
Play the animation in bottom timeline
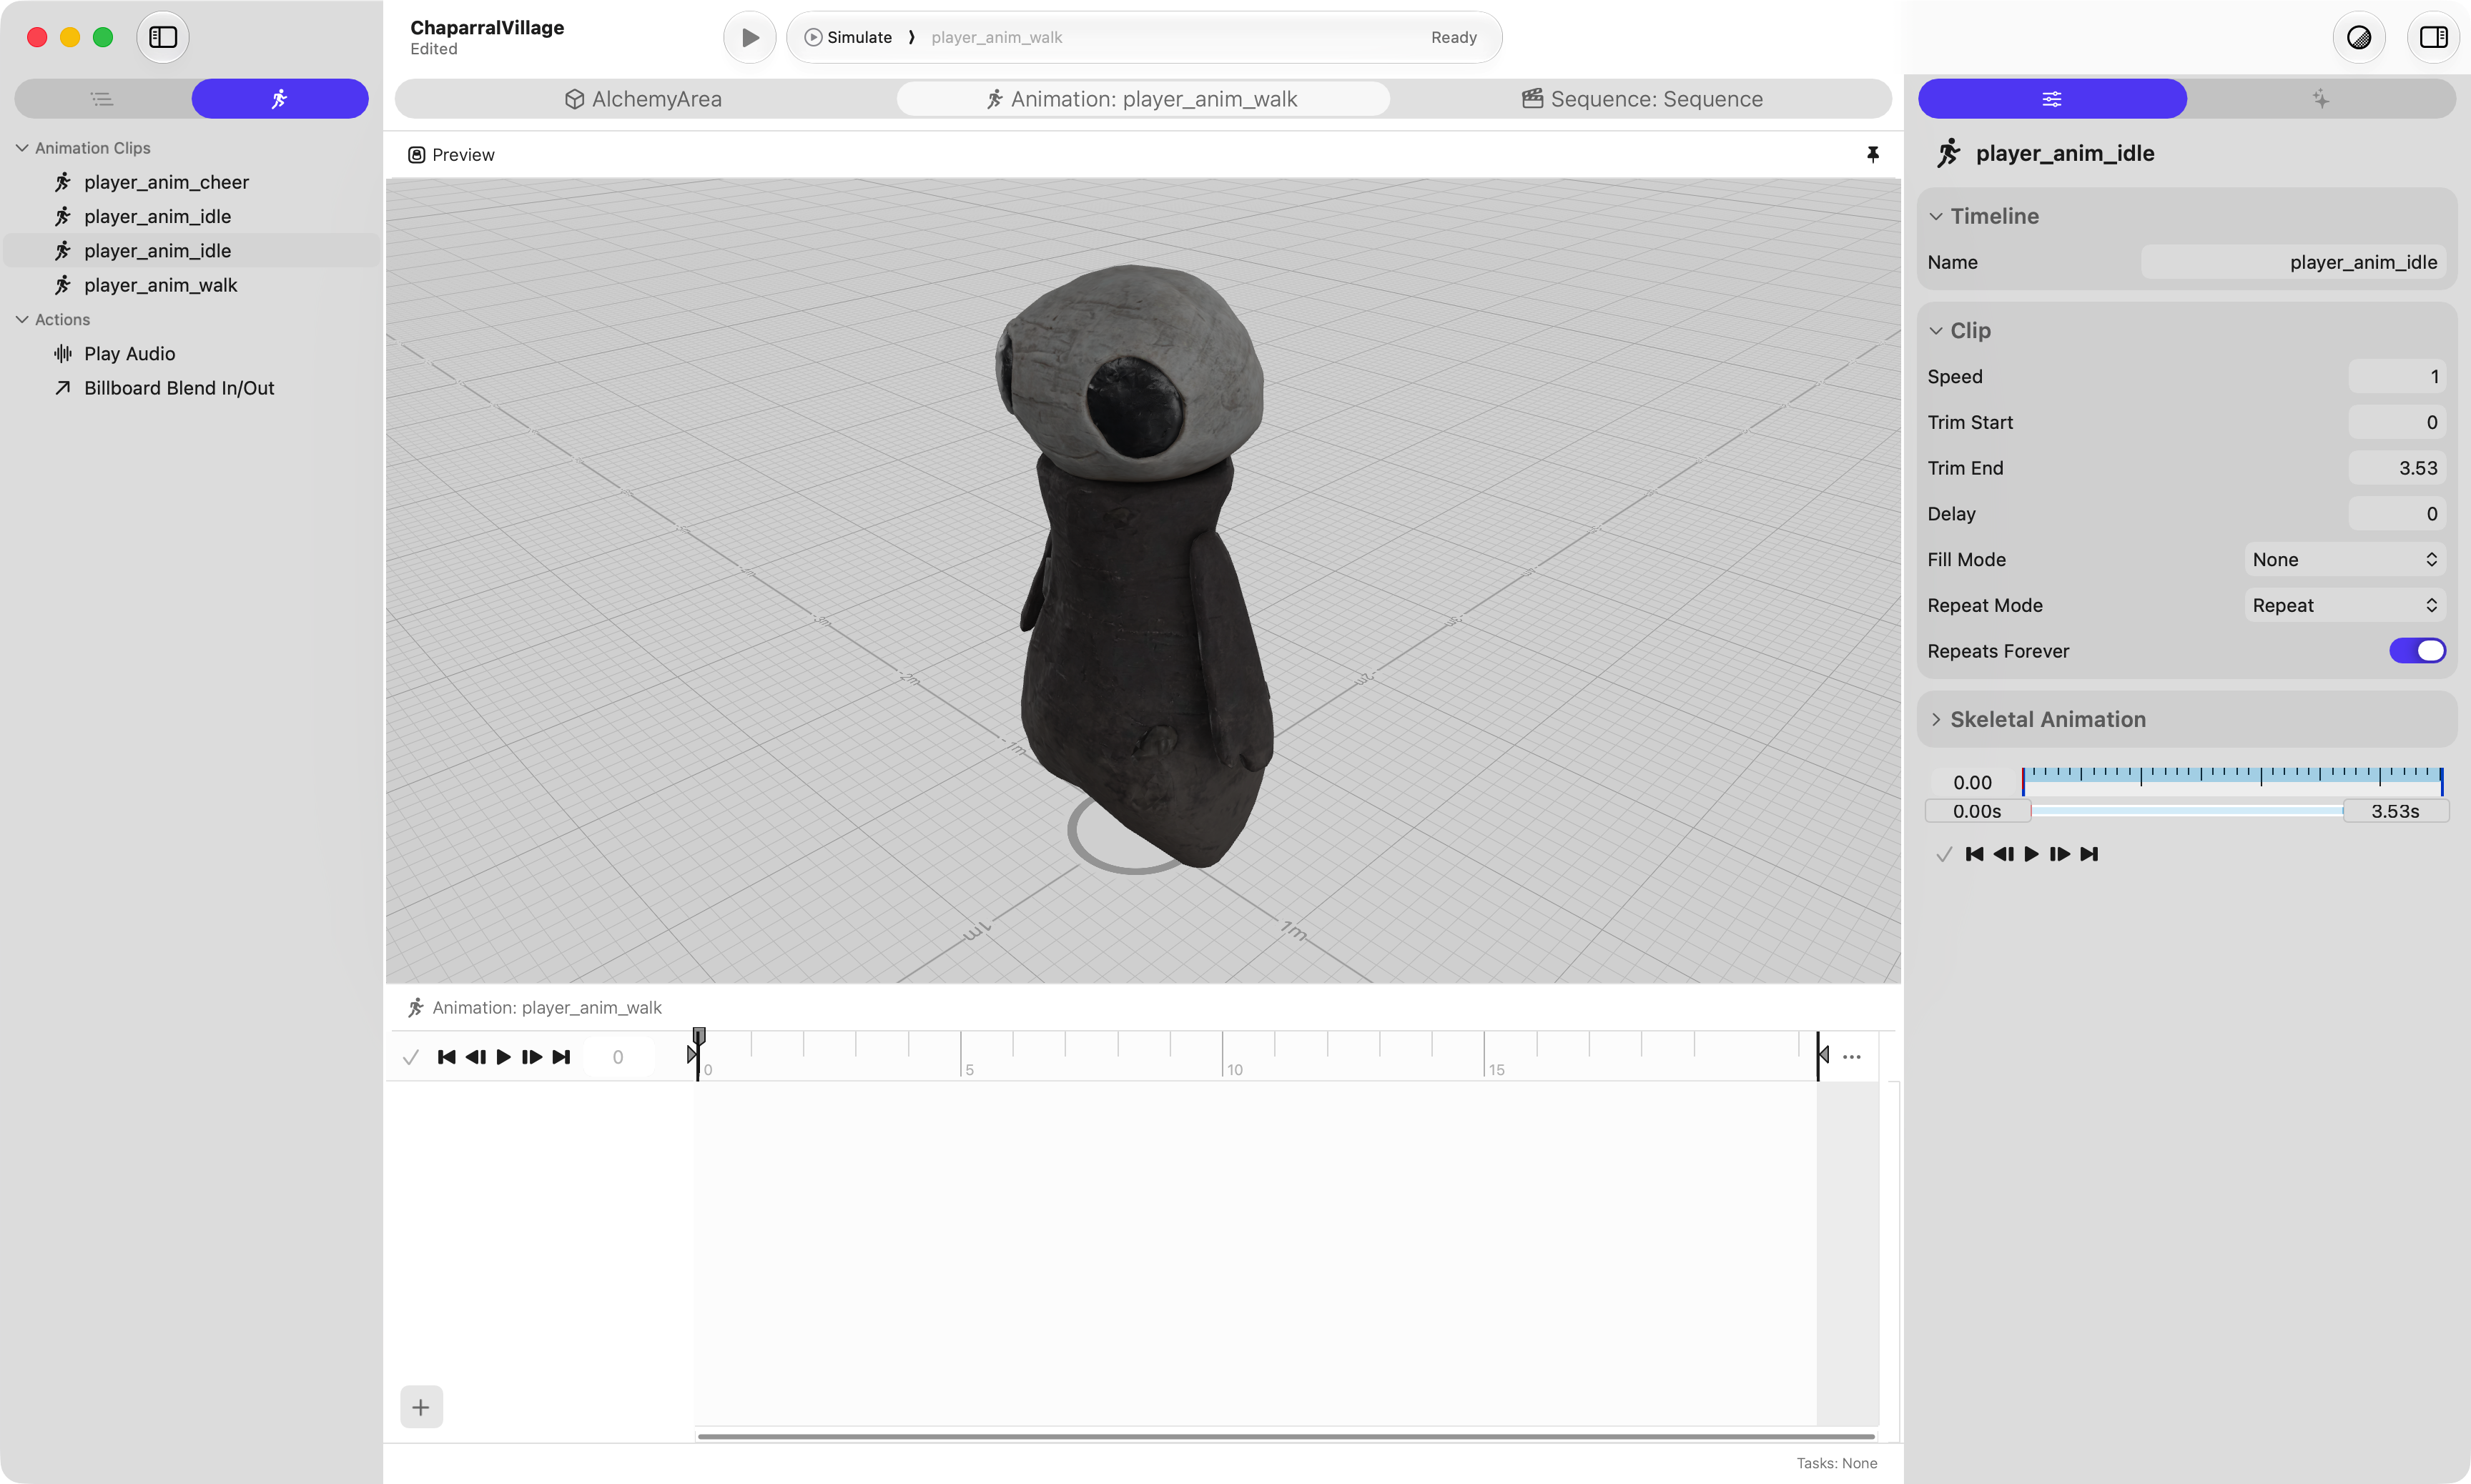click(x=504, y=1057)
